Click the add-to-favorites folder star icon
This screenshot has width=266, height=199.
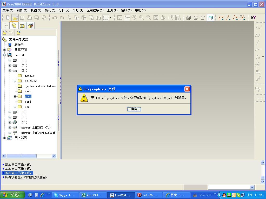[18, 32]
